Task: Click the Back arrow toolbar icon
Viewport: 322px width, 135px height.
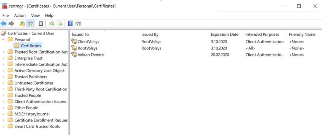Action: 3,23
